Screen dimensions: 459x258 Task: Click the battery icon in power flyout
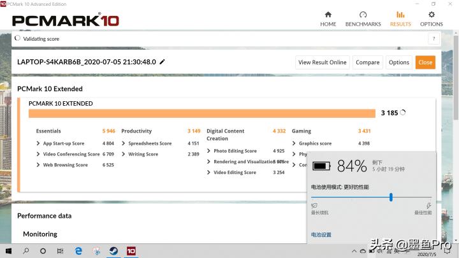(321, 166)
